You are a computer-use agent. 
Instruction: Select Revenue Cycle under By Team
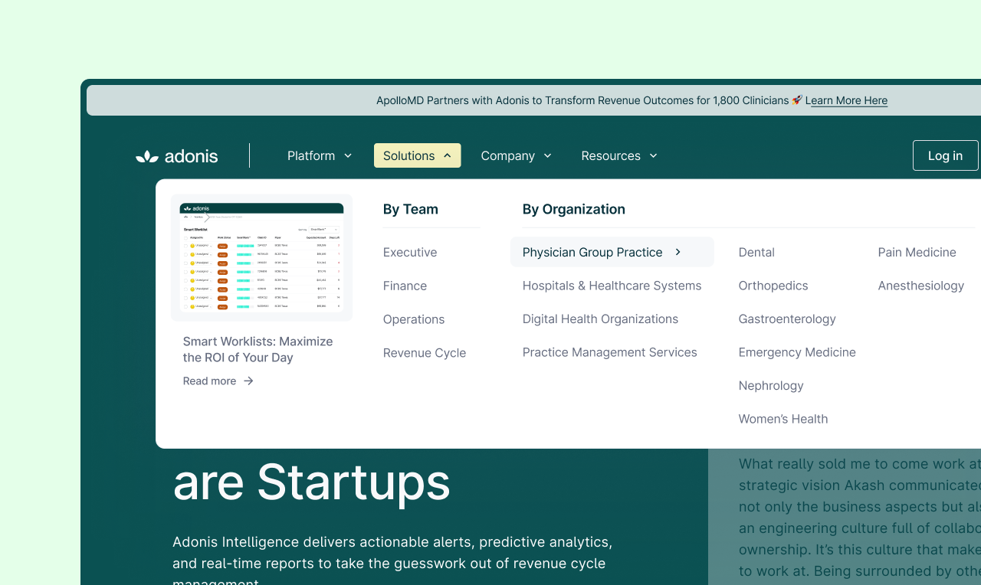425,353
